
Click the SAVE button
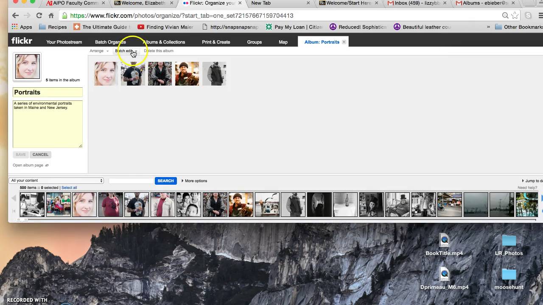(20, 155)
